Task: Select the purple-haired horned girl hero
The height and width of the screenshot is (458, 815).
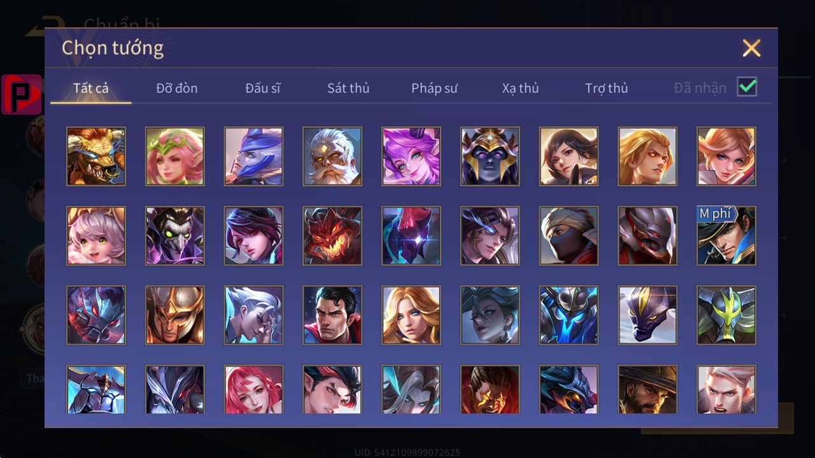Action: click(x=411, y=156)
